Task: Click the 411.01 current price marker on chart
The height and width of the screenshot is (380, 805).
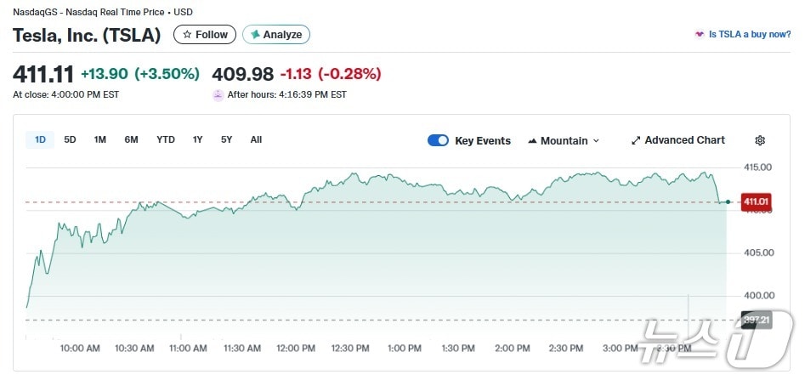Action: click(754, 201)
